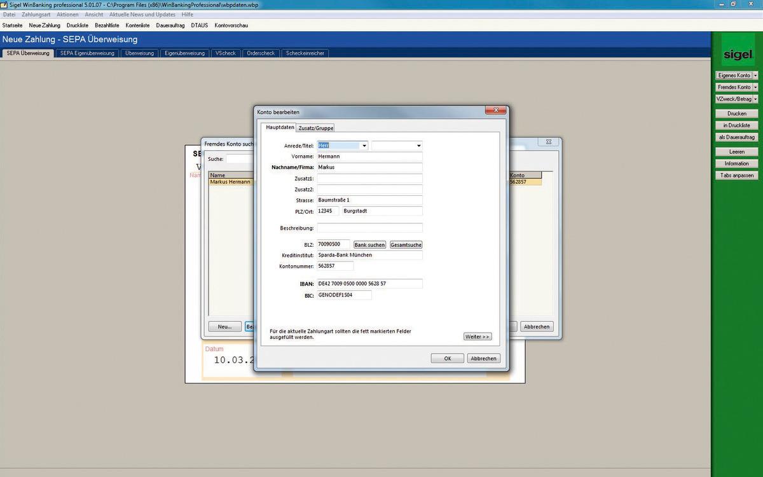Image resolution: width=763 pixels, height=477 pixels.
Task: Open Tabs anpassen in the sidebar
Action: [736, 176]
